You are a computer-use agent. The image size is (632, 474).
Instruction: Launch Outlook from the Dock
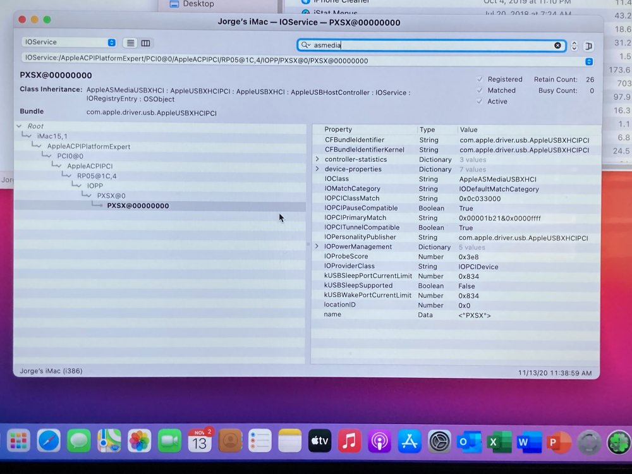click(469, 442)
